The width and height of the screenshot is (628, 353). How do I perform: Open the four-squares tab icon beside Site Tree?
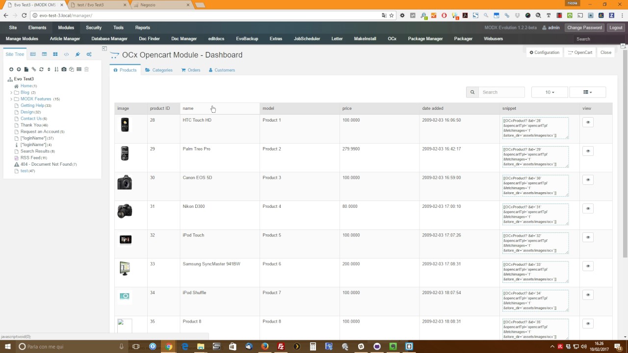click(55, 54)
